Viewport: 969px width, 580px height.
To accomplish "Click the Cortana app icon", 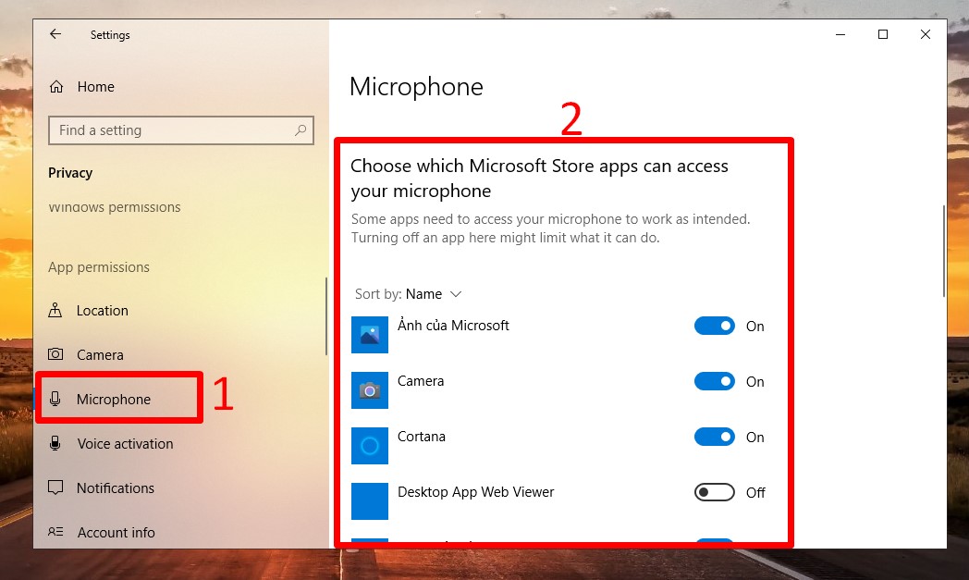I will click(x=370, y=446).
